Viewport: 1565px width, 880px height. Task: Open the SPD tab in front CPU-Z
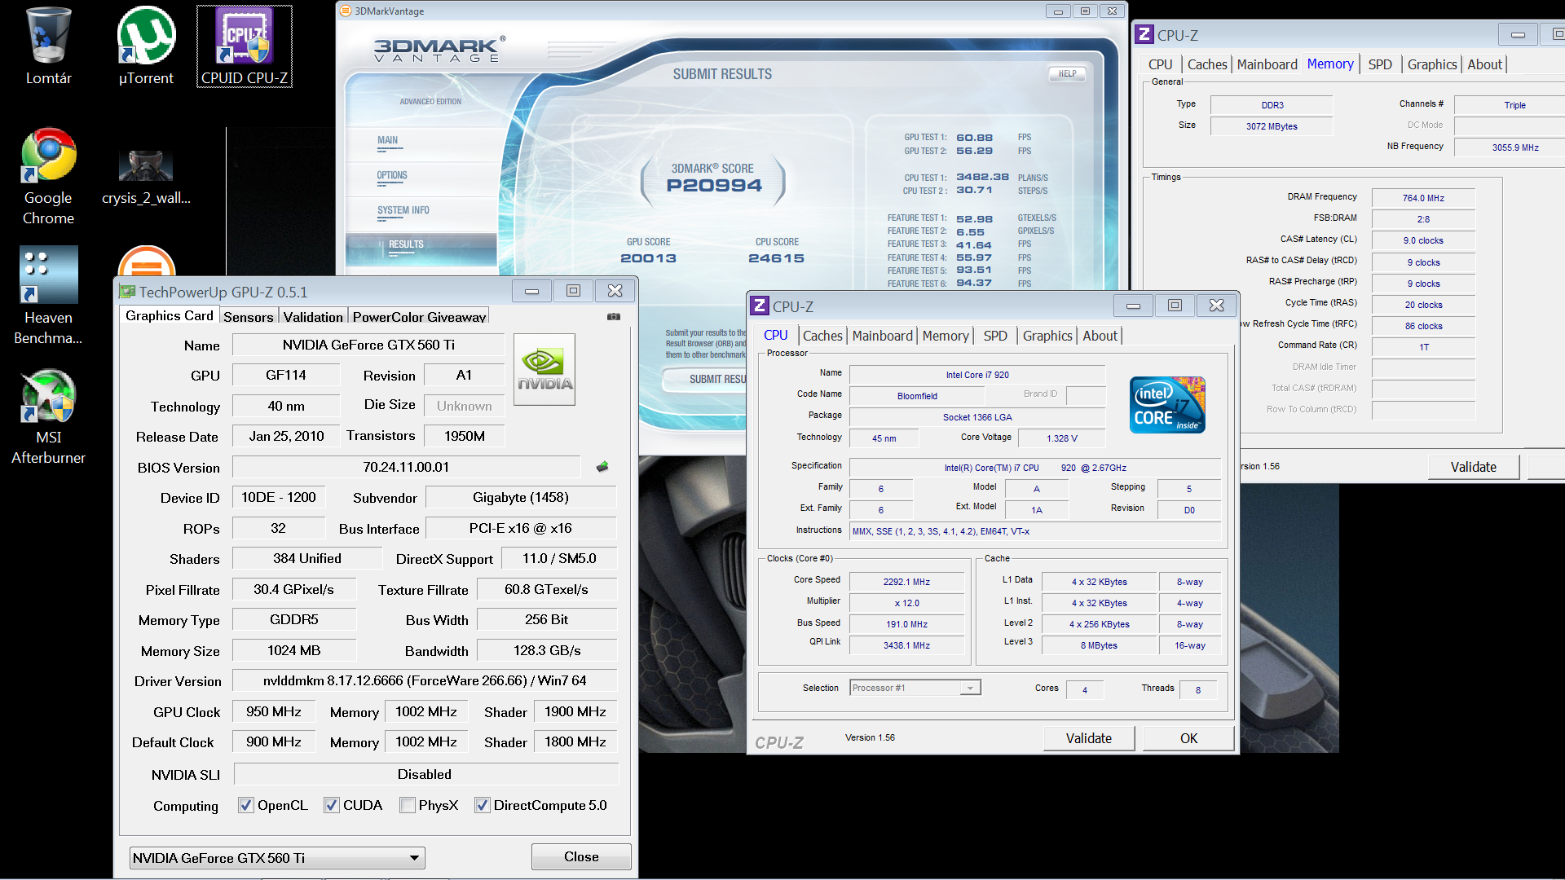(995, 336)
